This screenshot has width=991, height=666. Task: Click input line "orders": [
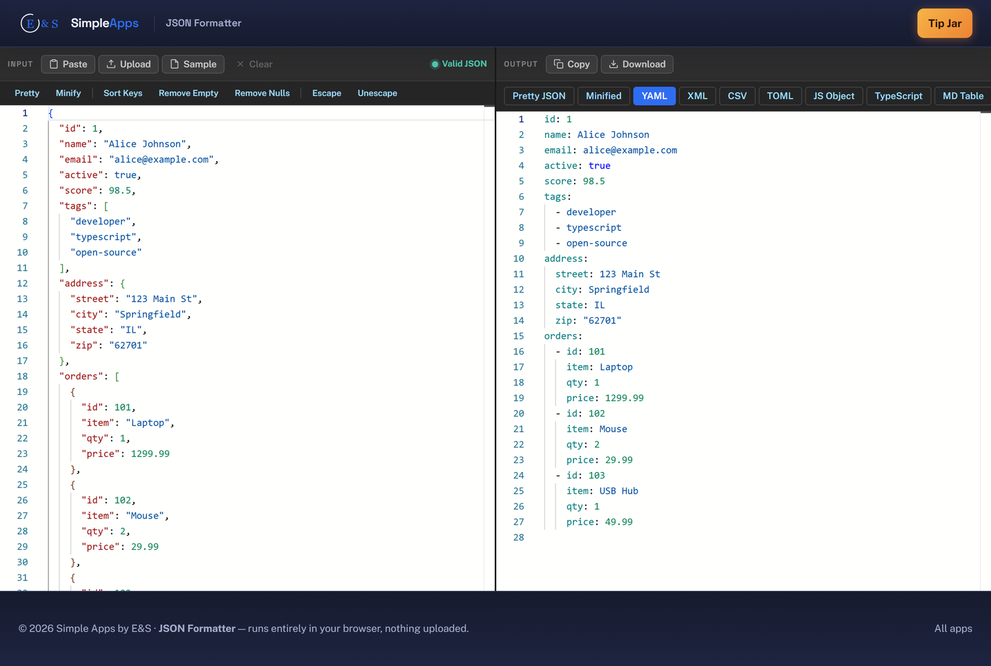point(89,376)
